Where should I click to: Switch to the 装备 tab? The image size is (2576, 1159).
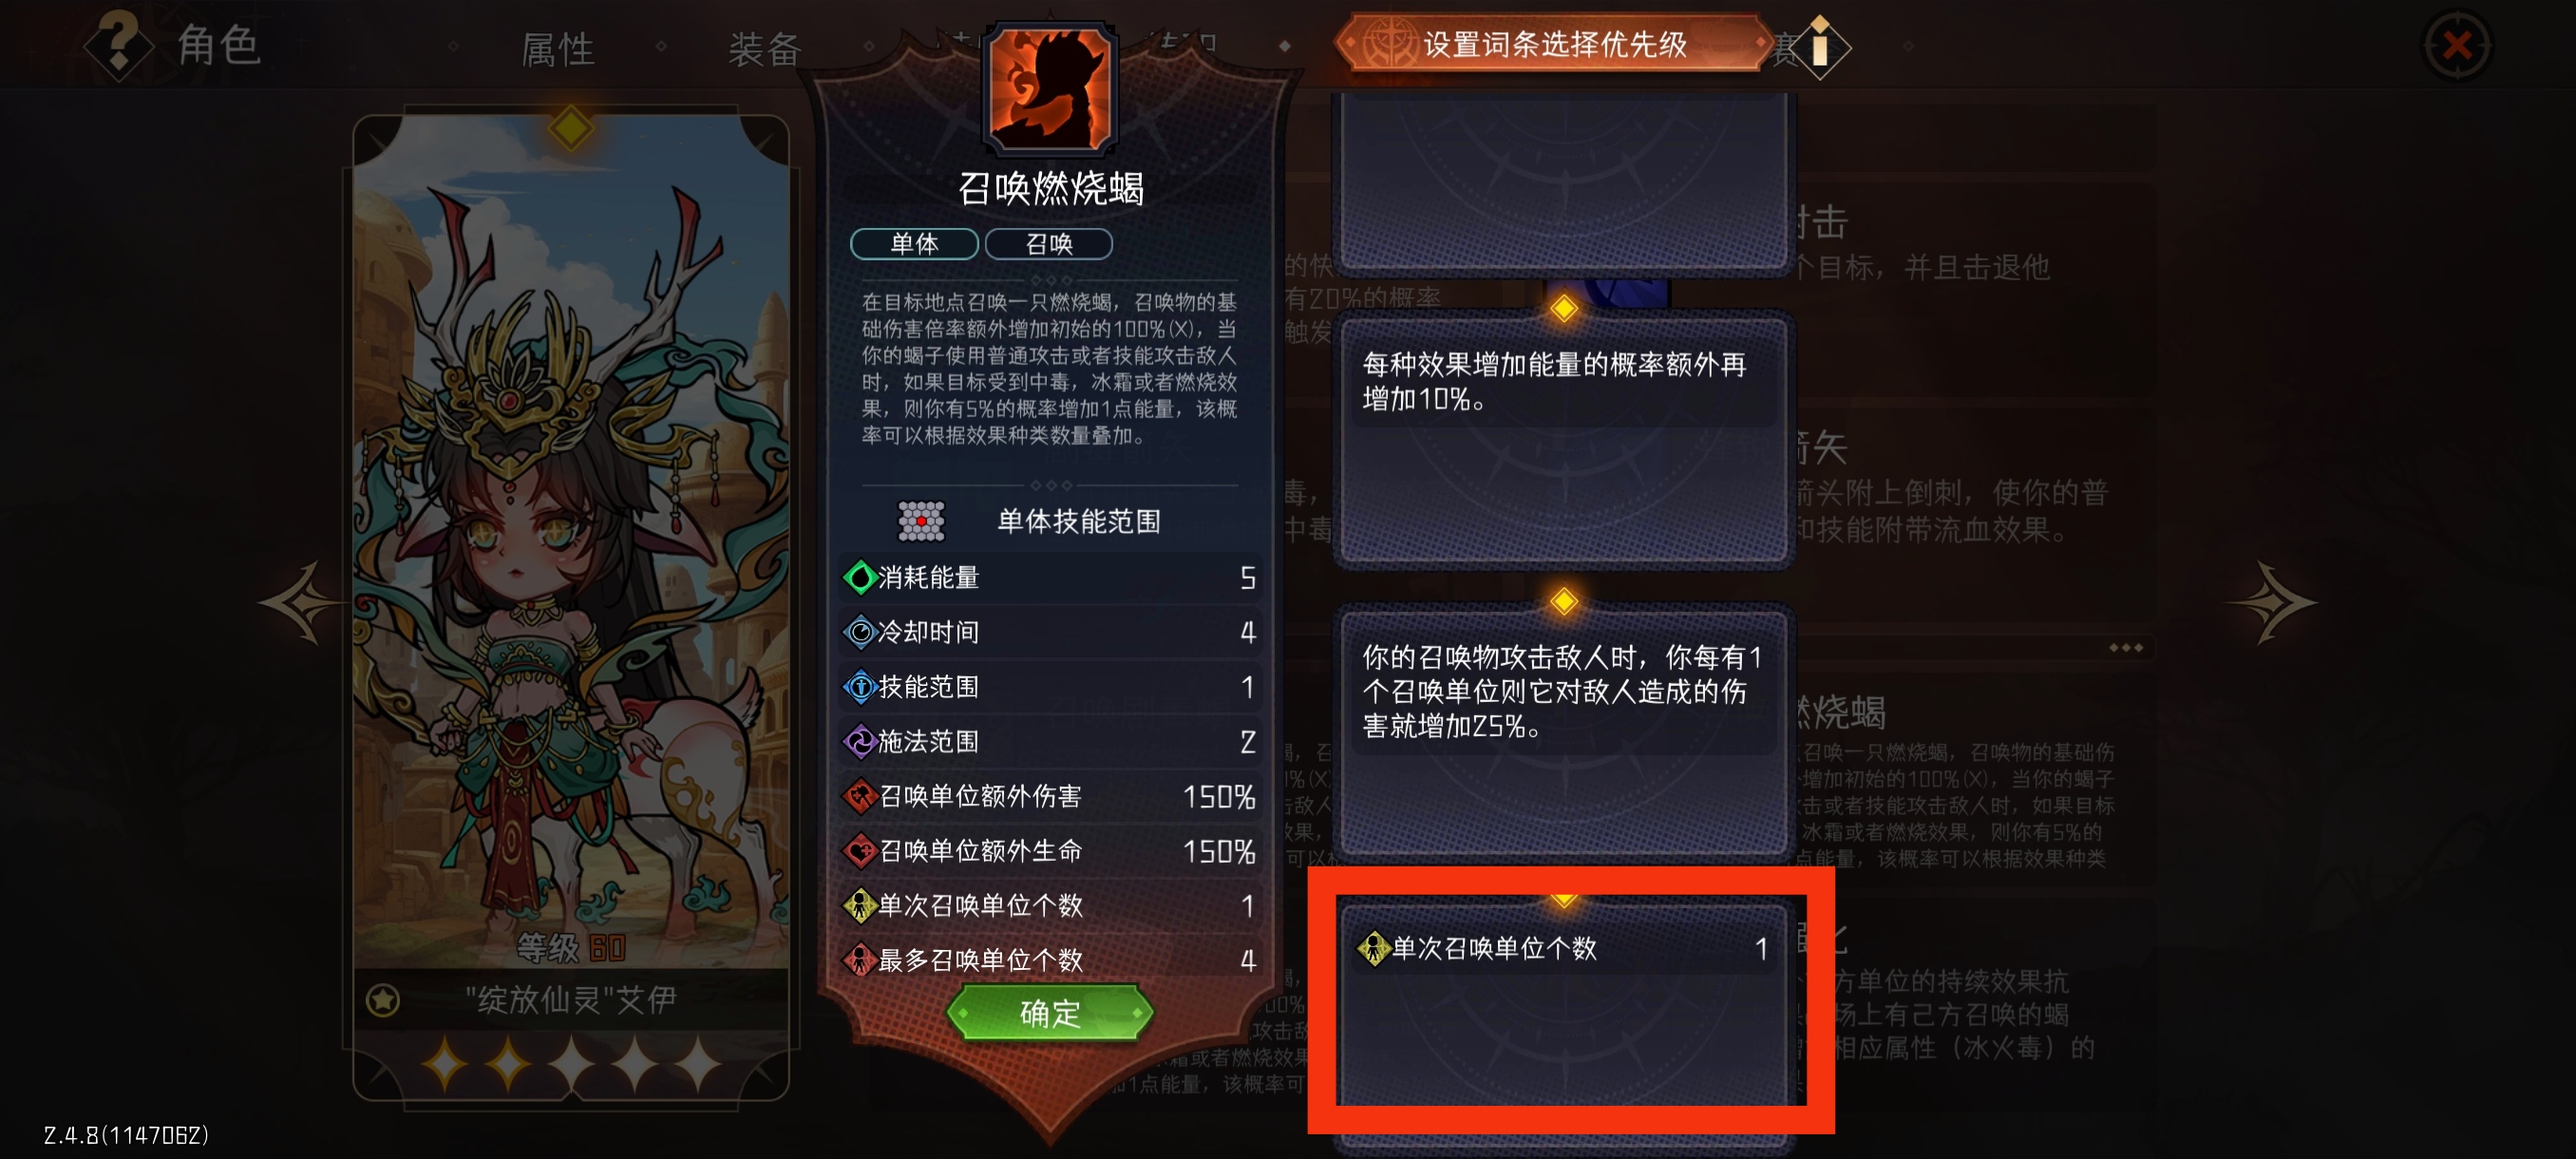click(x=764, y=50)
